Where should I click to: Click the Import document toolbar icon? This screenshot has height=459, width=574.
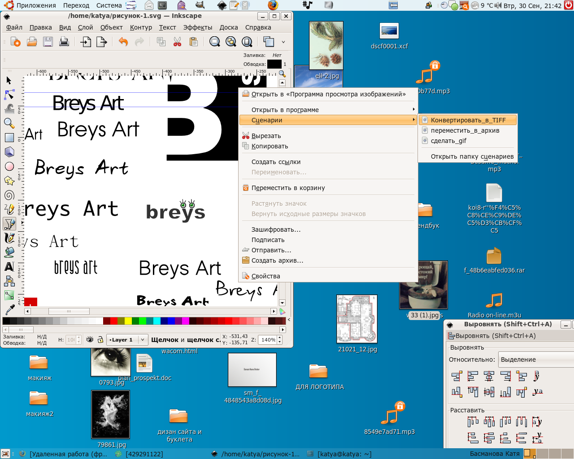[x=85, y=42]
